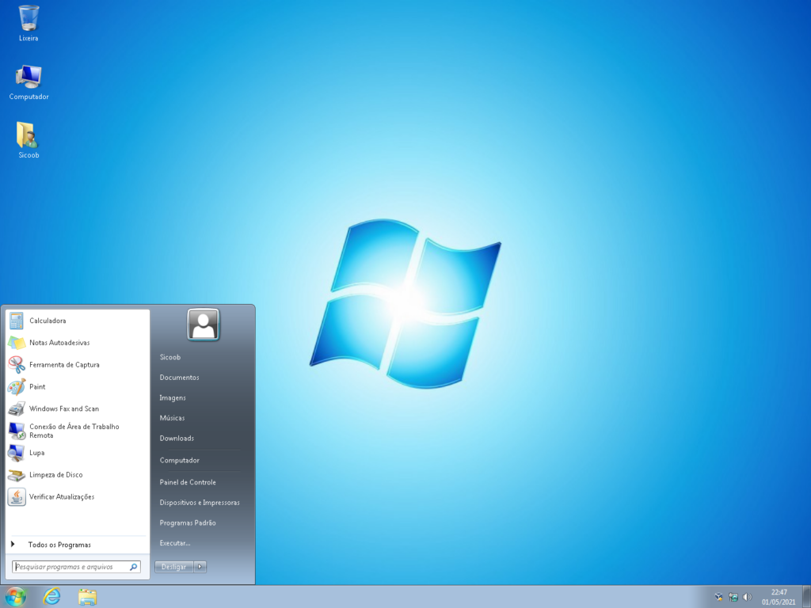This screenshot has height=608, width=811.
Task: Open the Lixeira recycle bin desktop icon
Action: point(29,23)
